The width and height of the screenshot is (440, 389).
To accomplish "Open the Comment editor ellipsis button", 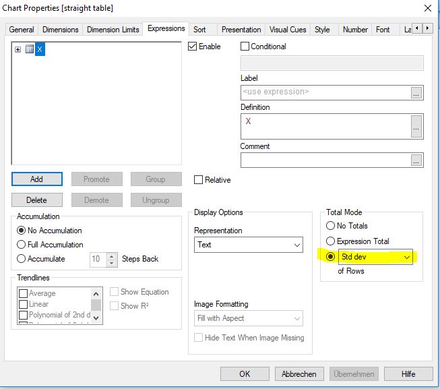I will [x=416, y=160].
